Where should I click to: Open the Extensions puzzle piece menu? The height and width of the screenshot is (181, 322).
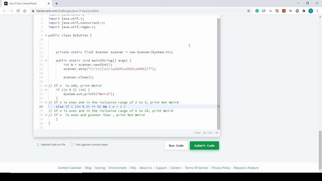tap(304, 11)
